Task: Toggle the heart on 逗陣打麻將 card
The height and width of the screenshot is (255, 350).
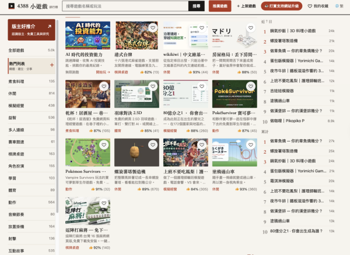Action: (104, 203)
